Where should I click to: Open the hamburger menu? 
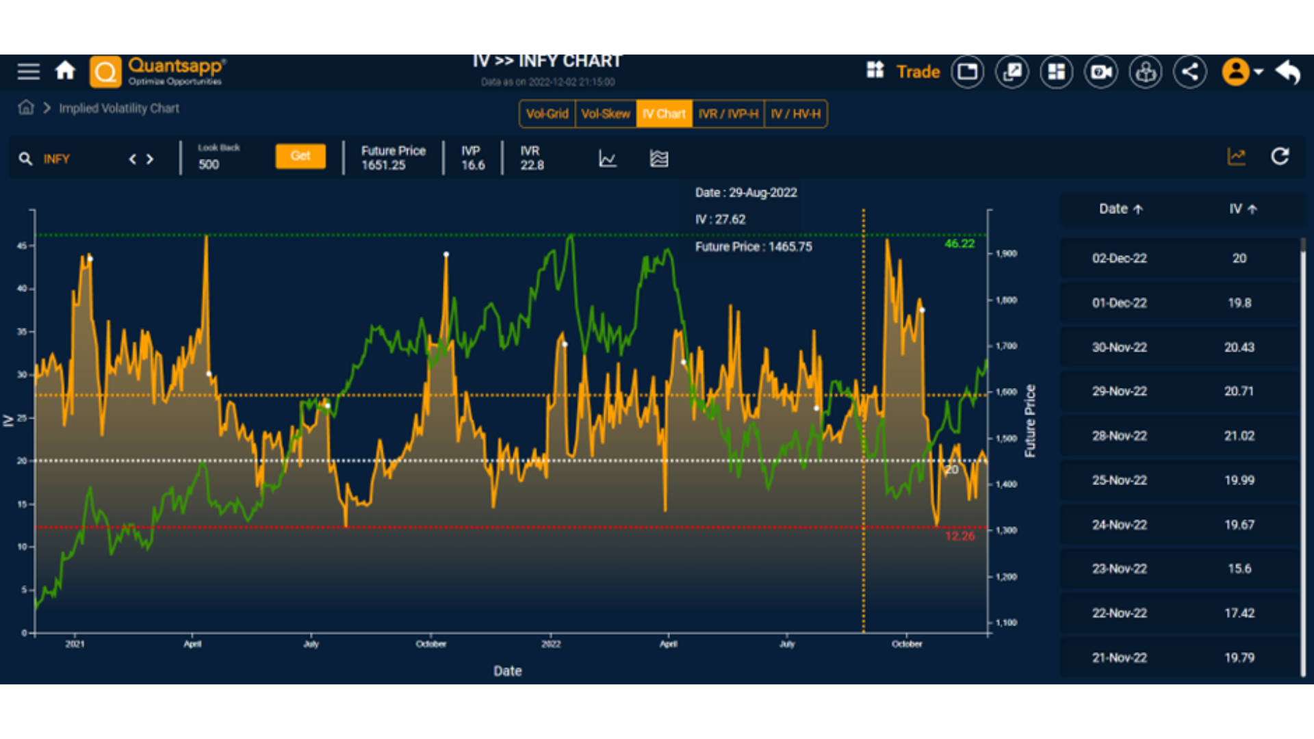tap(28, 71)
